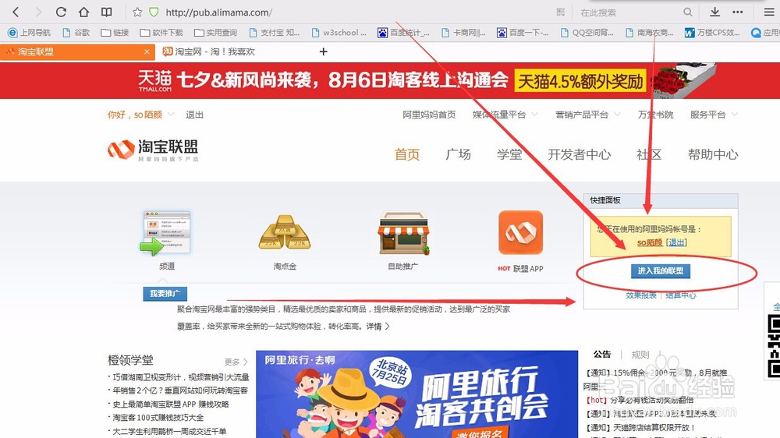Switch to the 公告 tab

point(602,355)
